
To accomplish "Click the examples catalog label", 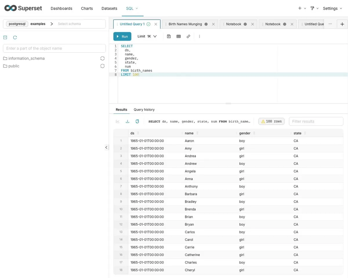I will tap(38, 24).
